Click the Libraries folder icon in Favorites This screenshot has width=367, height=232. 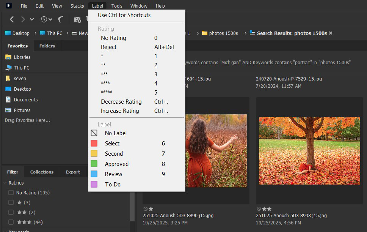point(8,57)
